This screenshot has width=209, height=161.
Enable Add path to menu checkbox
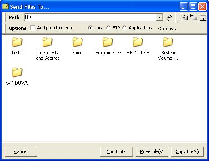click(33, 28)
